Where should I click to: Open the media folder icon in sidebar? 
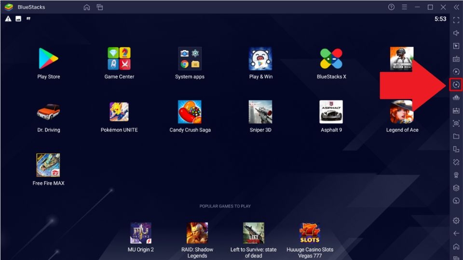click(x=456, y=136)
